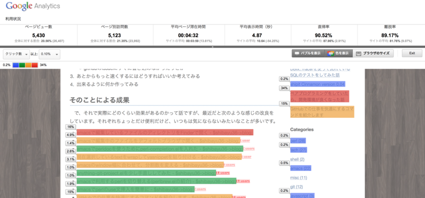425x198 pixels.
Task: Open the tech (27) category
Action: point(299,150)
